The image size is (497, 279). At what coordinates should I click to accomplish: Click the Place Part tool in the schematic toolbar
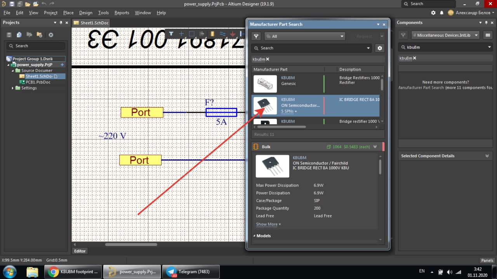click(x=212, y=34)
